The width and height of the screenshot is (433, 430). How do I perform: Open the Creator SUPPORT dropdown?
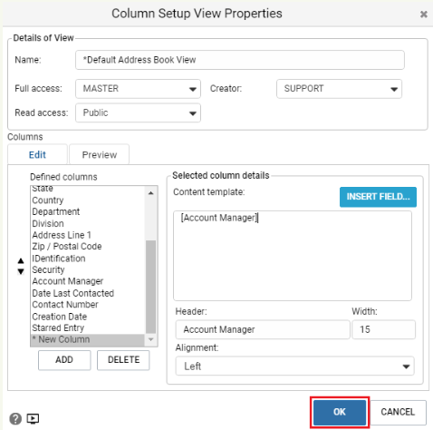pos(339,89)
